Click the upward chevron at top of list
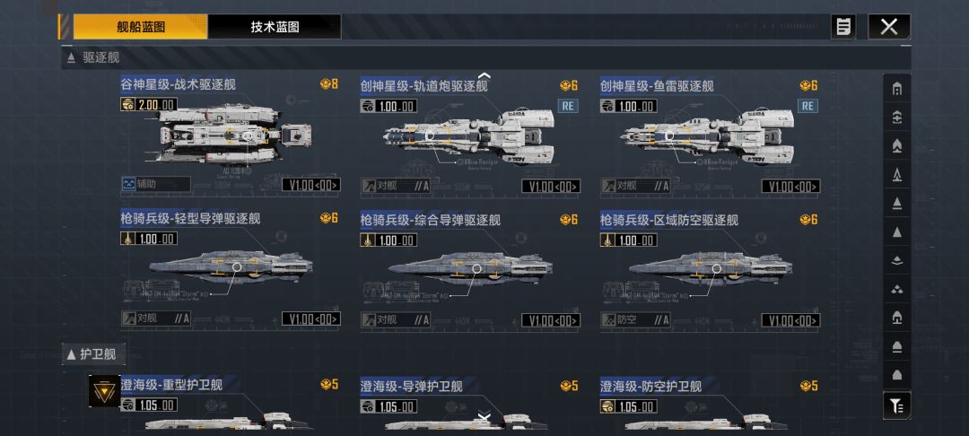Screen dimensions: 969x436 [484, 76]
